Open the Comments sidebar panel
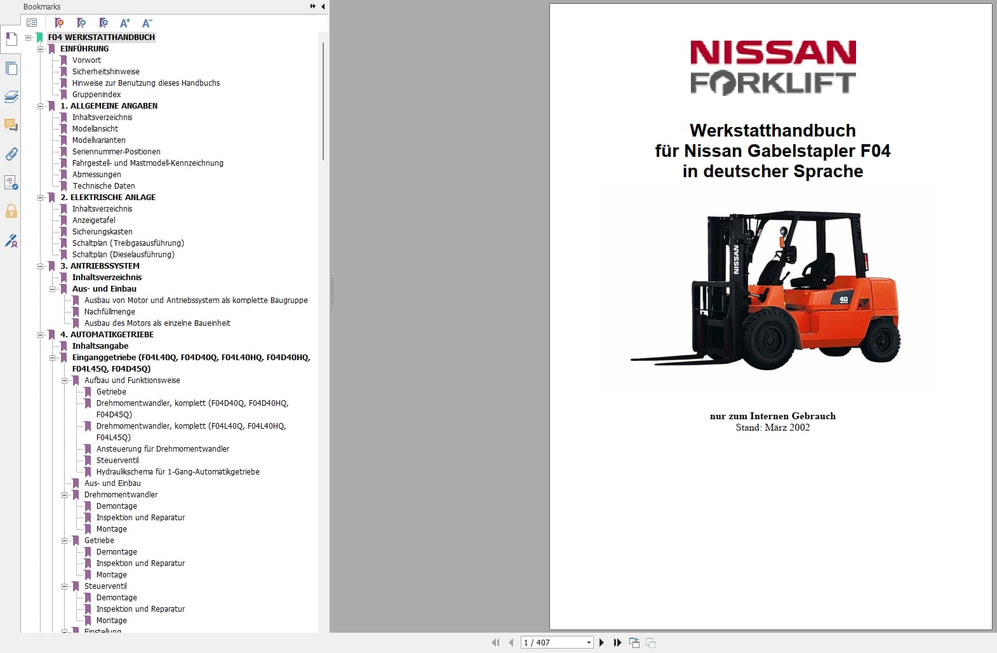Image resolution: width=997 pixels, height=653 pixels. [x=11, y=125]
